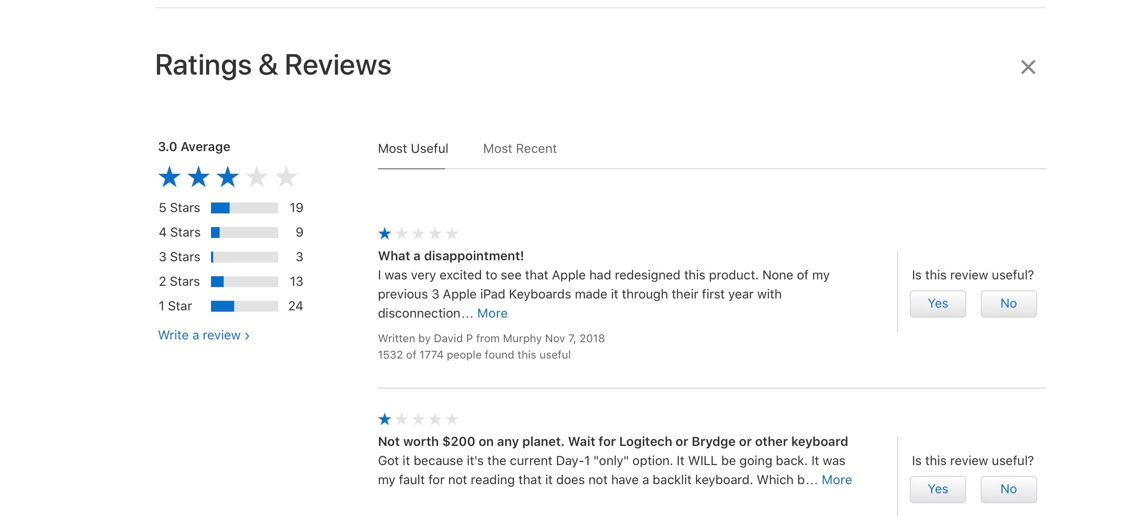Screen dimensions: 1144x516
Task: Expand second review with More link
Action: [x=837, y=480]
